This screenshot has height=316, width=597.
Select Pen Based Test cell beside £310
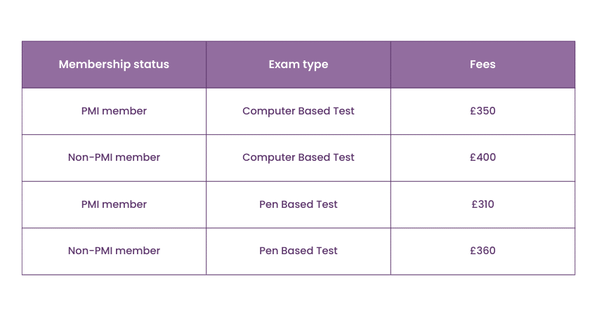click(298, 204)
